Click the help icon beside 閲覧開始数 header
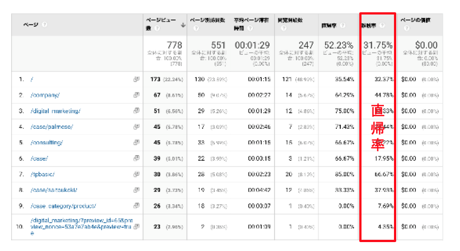This screenshot has width=460, height=251. click(x=284, y=29)
